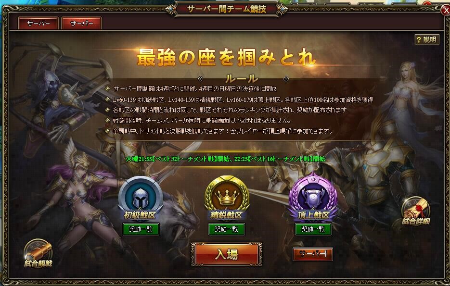The width and height of the screenshot is (450, 286).
Task: Click the Lv60-139 battle zone rule line
Action: point(243,99)
